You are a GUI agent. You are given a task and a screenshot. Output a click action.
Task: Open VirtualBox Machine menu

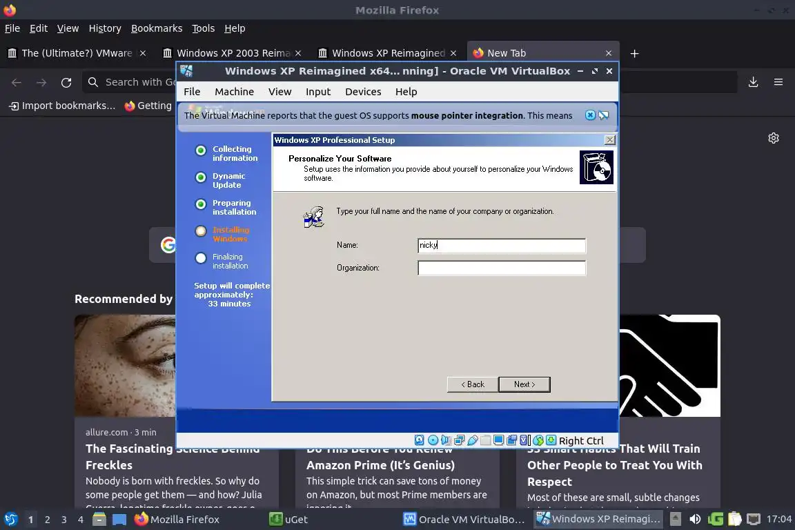234,92
